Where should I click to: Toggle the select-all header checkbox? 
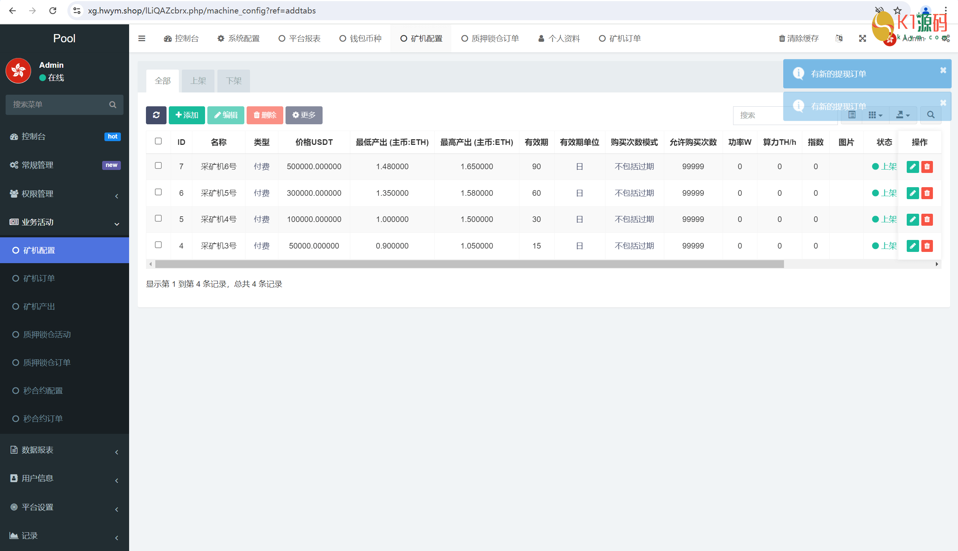pos(158,141)
